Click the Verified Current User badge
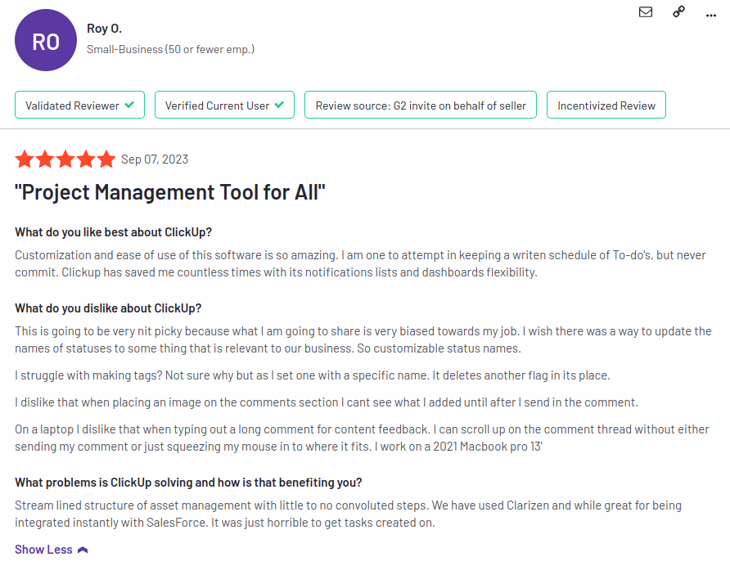The width and height of the screenshot is (730, 566). (224, 106)
